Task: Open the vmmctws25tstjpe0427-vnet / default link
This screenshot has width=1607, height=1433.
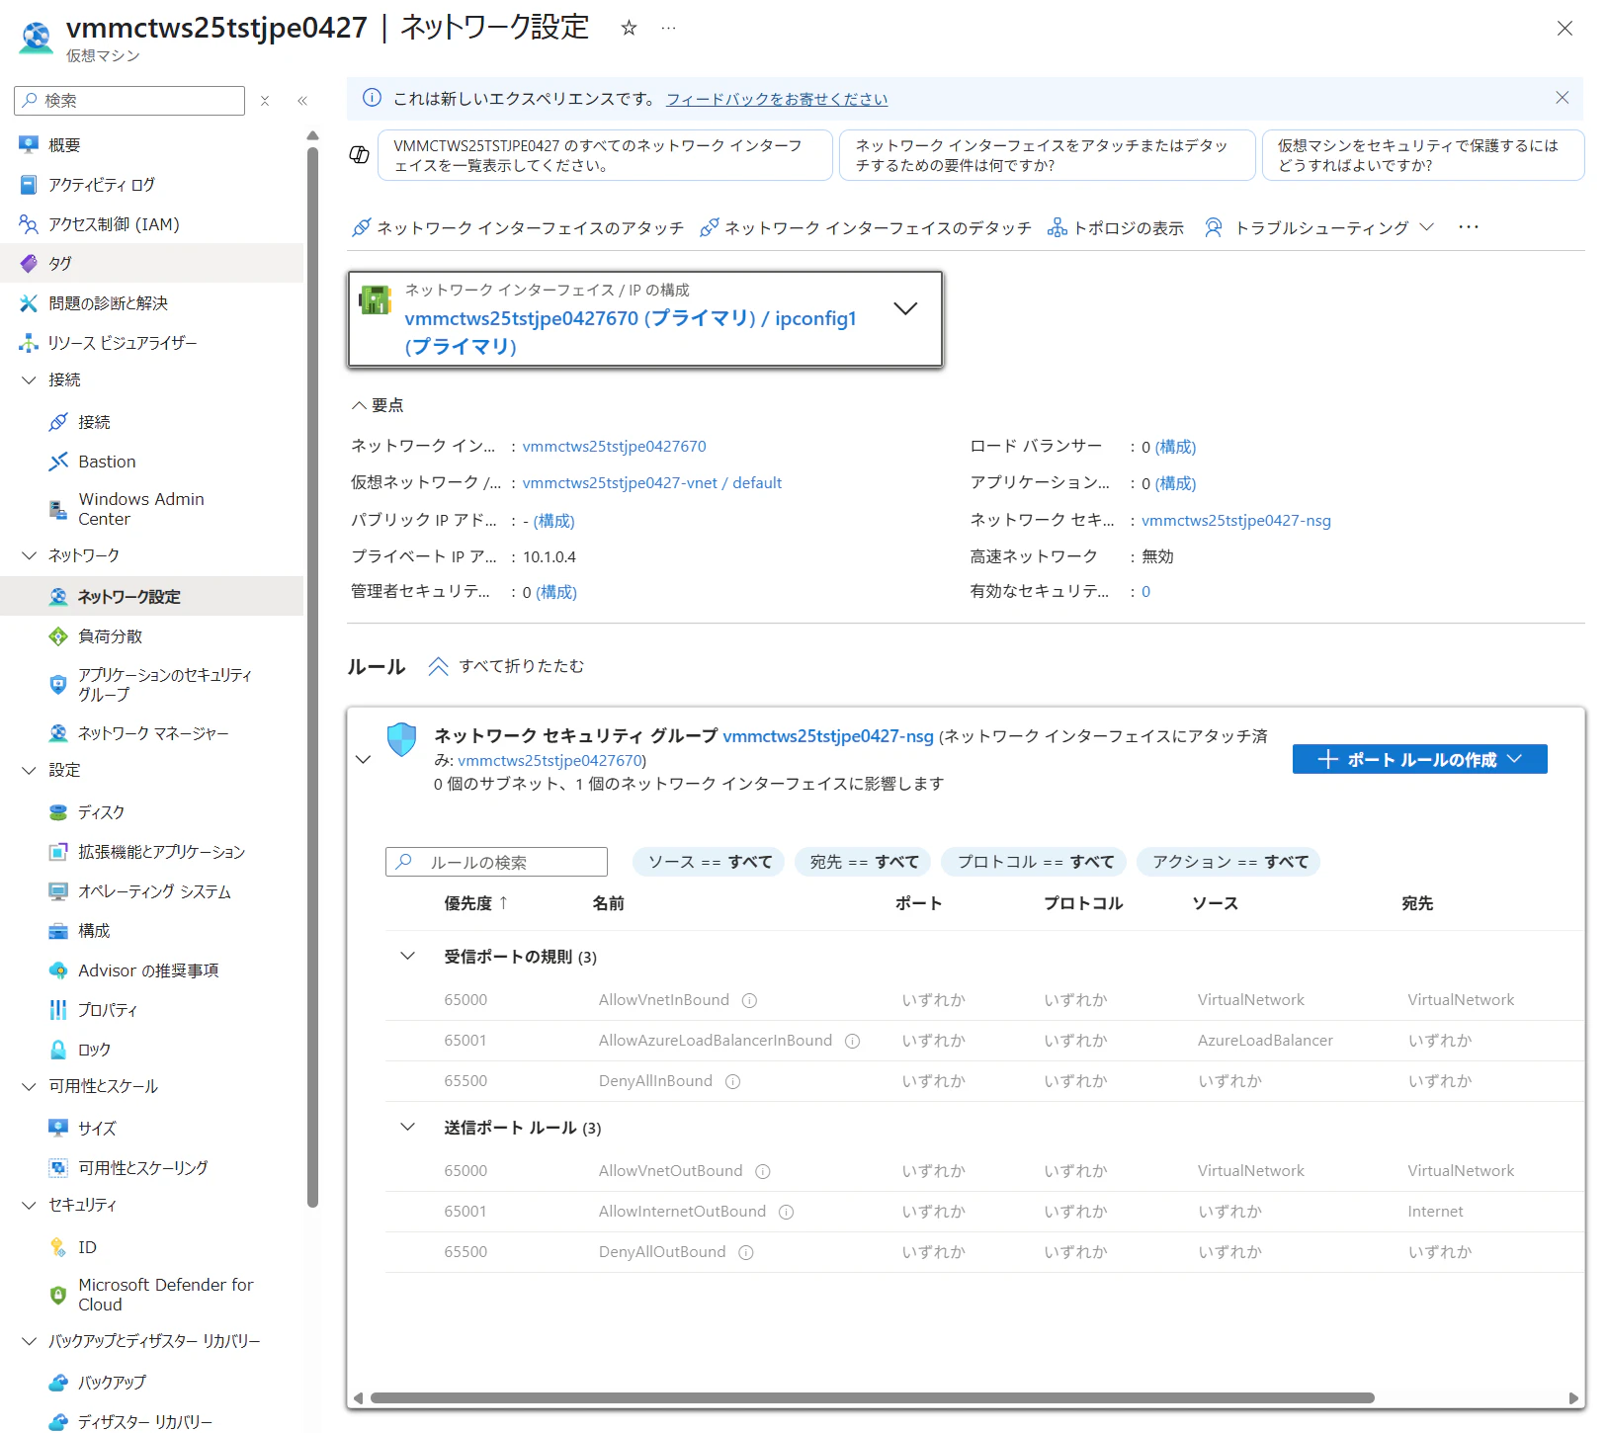Action: click(652, 483)
